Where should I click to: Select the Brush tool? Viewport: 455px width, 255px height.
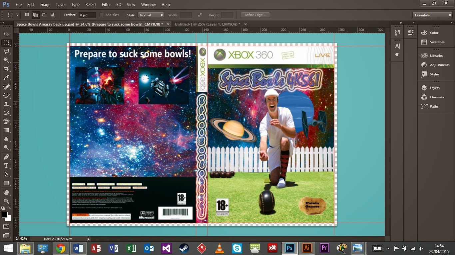point(6,96)
